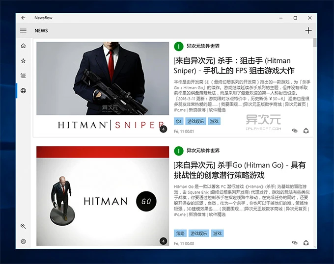Open the Hitman Go article thumbnail

(x=103, y=196)
